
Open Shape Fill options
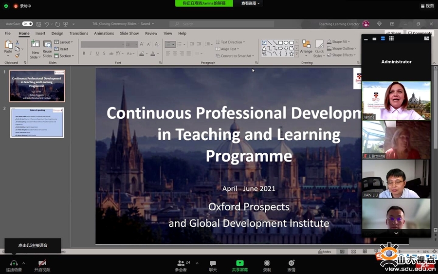339,42
